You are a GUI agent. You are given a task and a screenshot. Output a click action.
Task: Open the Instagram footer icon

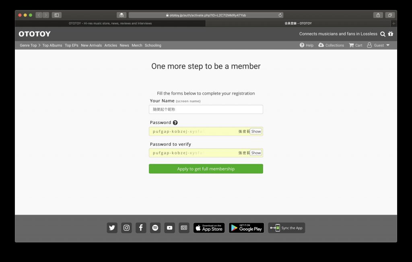click(126, 227)
